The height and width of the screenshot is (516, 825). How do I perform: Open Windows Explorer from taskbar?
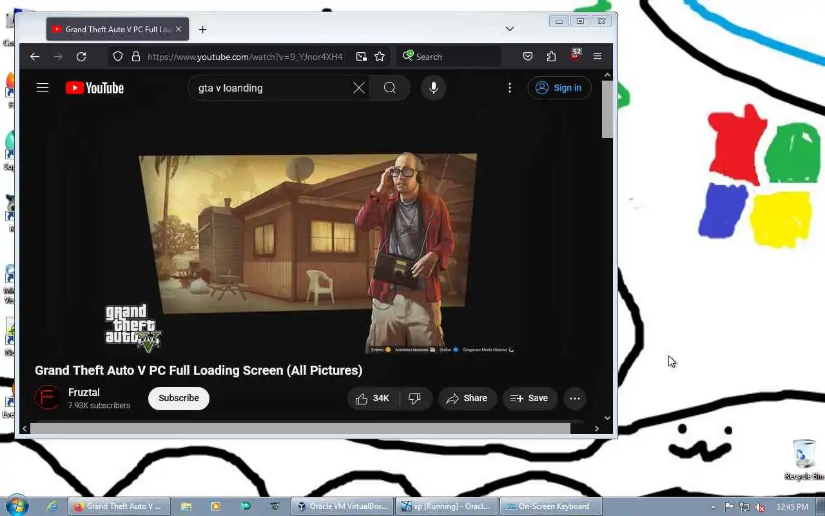[x=186, y=506]
